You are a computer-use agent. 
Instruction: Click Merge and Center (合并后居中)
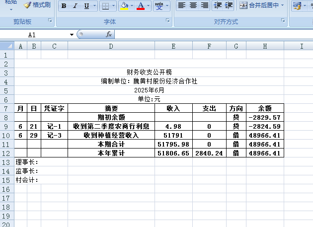point(261,6)
